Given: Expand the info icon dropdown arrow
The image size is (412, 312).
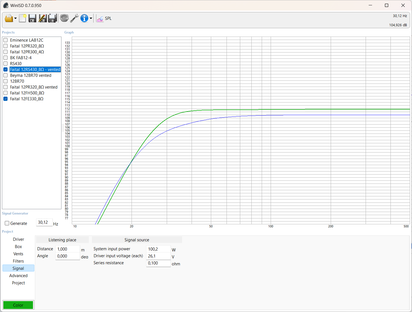Looking at the screenshot, I should click(x=91, y=19).
